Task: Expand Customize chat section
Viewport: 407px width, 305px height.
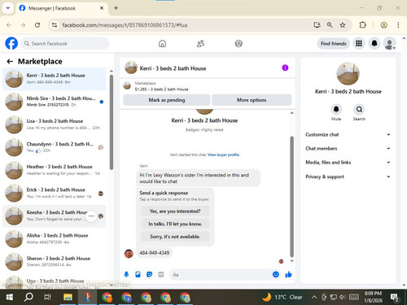Action: [x=348, y=134]
